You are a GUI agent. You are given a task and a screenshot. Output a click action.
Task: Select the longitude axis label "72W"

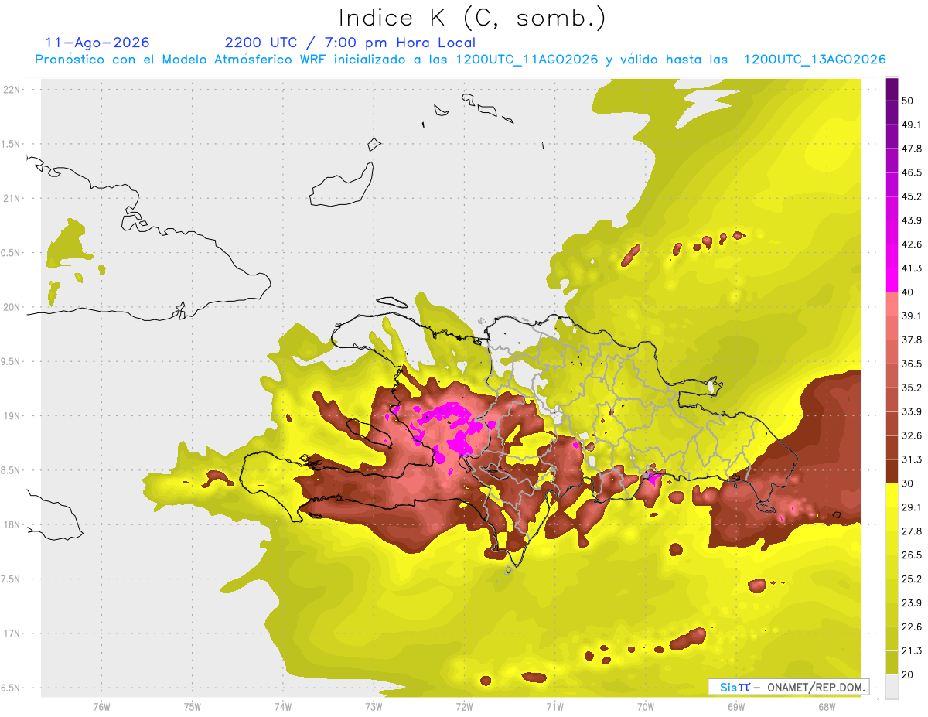(464, 706)
